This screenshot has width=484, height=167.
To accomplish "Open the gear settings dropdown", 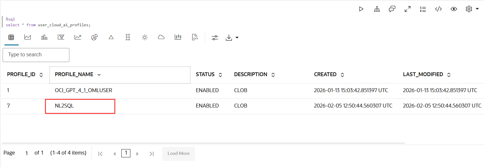I will click(x=472, y=9).
